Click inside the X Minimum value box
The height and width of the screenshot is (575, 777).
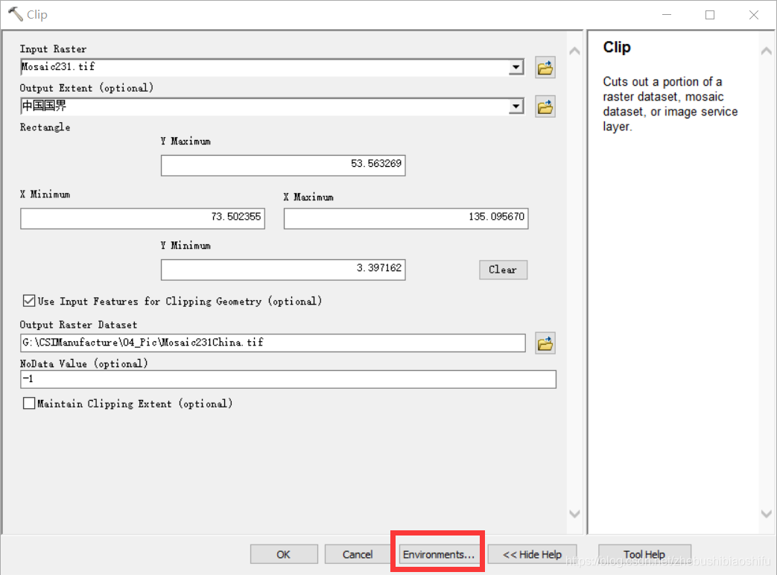click(142, 218)
